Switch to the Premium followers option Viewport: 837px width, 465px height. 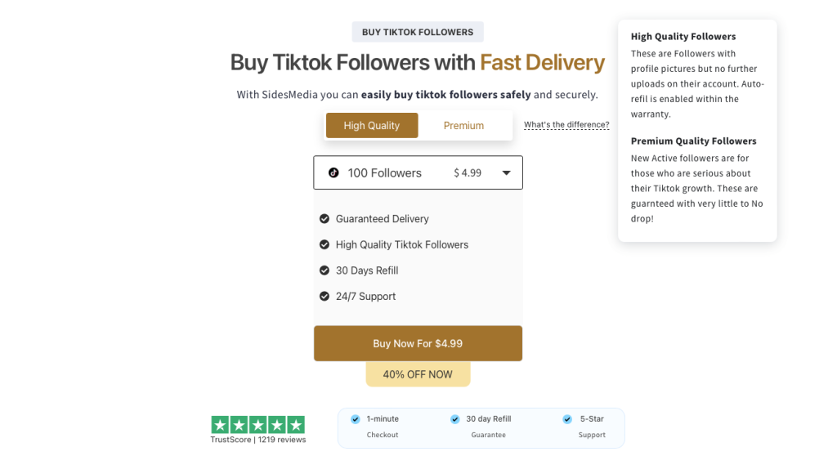(x=463, y=126)
